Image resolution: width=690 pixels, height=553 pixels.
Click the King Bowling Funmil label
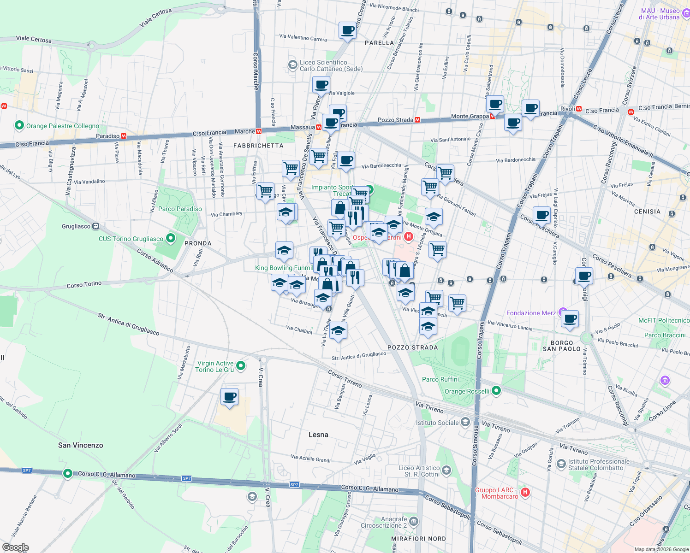click(282, 267)
